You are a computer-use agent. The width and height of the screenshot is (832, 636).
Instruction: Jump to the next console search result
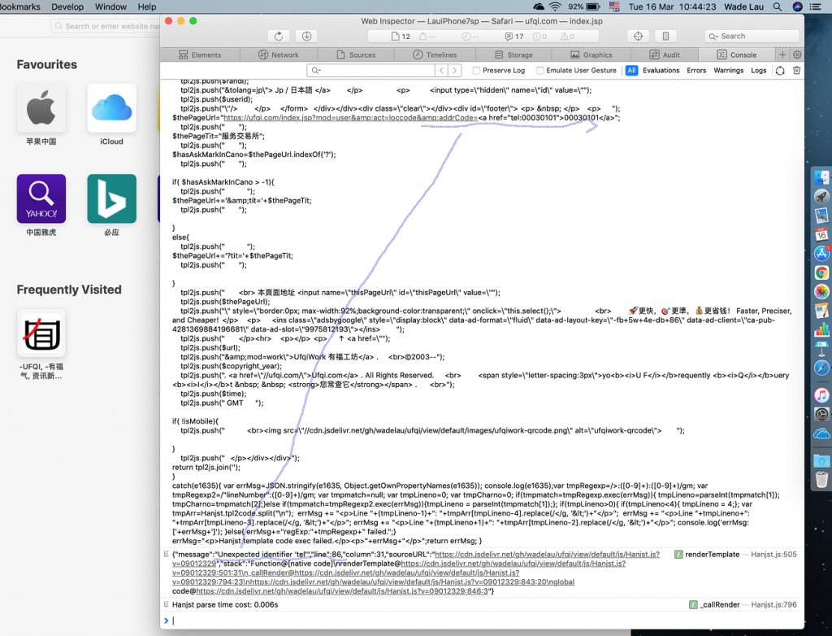(455, 71)
